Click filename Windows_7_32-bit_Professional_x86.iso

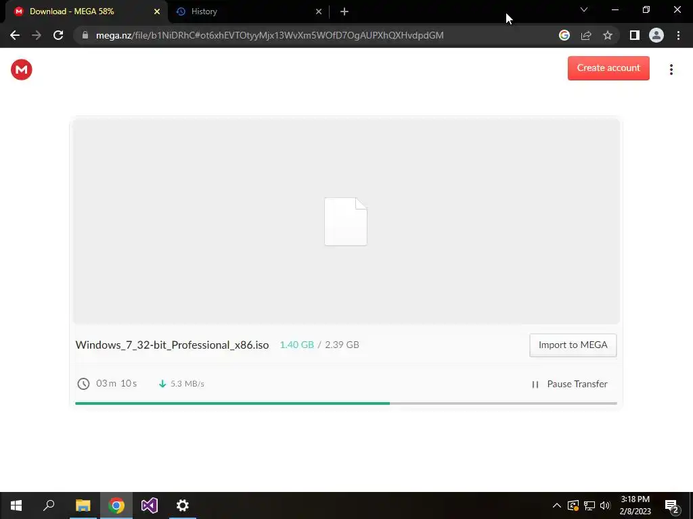[x=172, y=345]
